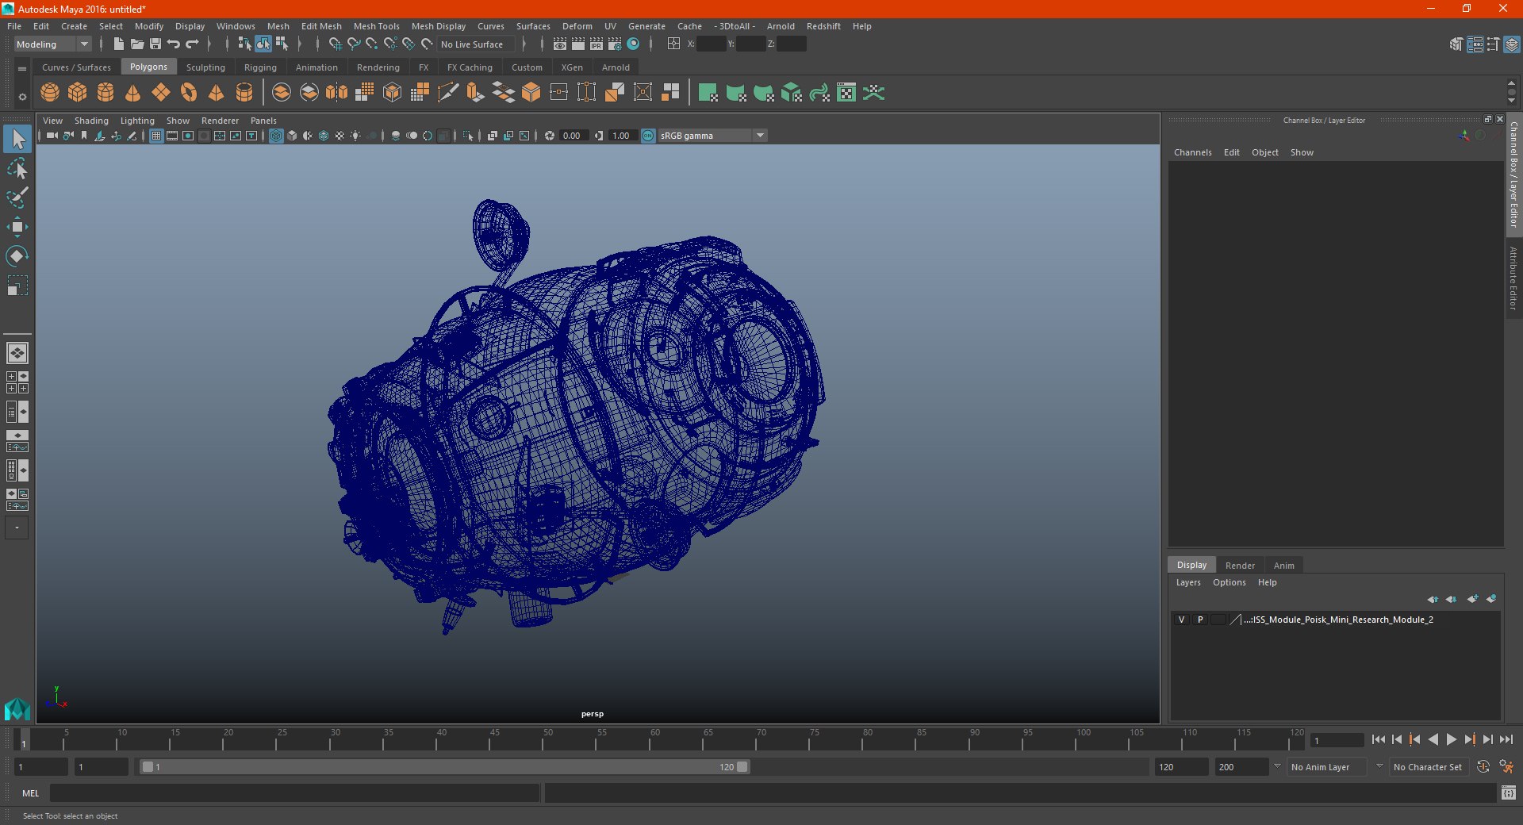The height and width of the screenshot is (825, 1523).
Task: Open the sRGB gamma view transform dropdown
Action: tap(712, 136)
